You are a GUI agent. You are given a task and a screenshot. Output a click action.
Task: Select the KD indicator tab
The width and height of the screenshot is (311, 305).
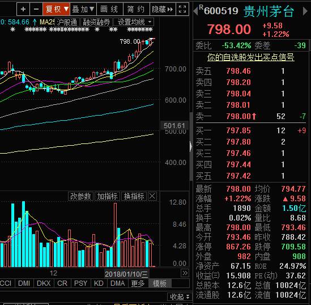[x=99, y=283]
